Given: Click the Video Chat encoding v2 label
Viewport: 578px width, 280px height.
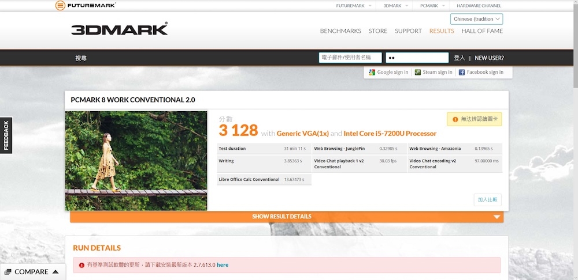Looking at the screenshot, I should (x=433, y=164).
